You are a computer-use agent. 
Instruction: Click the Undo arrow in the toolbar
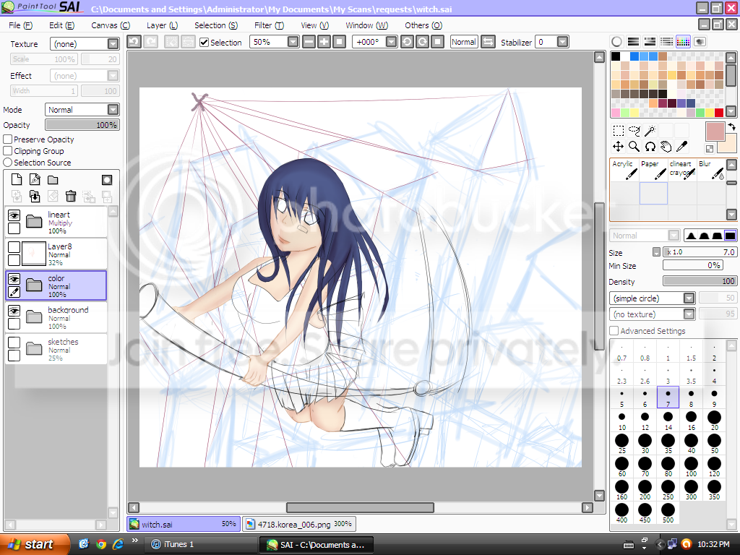(x=134, y=42)
